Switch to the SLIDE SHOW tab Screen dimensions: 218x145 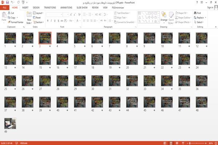pyautogui.click(x=82, y=8)
